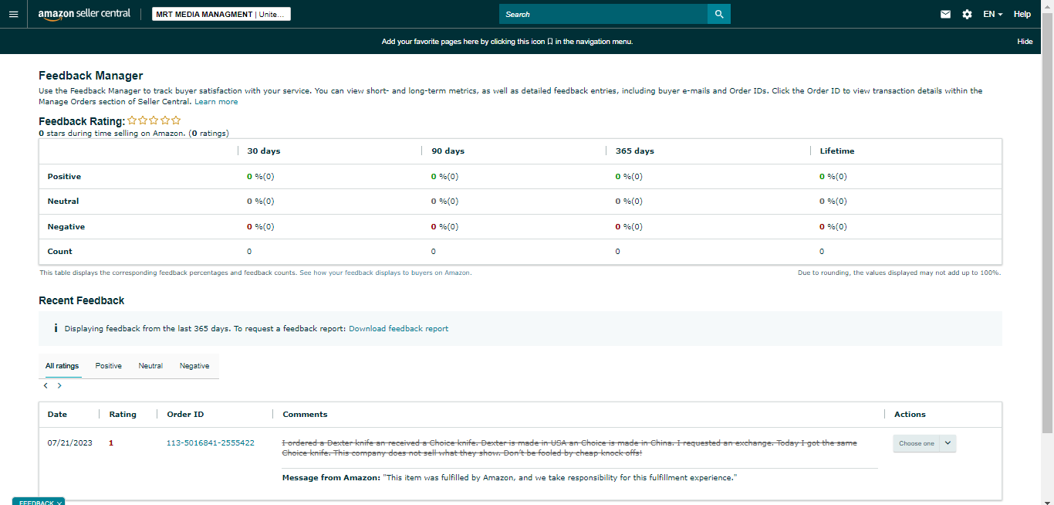Viewport: 1054px width, 505px height.
Task: Click the Negative row label in table
Action: tap(66, 227)
